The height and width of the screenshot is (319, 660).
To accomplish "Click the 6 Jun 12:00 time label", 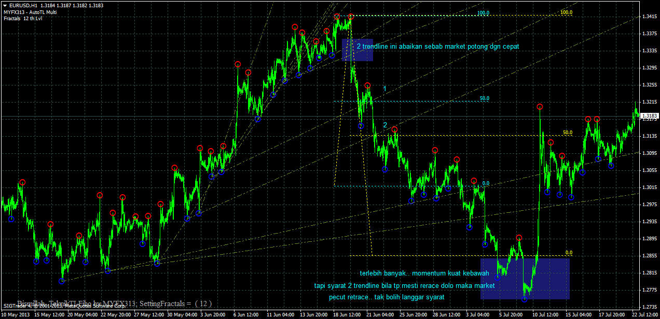I will tap(245, 314).
